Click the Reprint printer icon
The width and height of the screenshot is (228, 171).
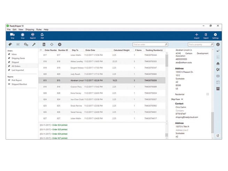tap(33, 35)
